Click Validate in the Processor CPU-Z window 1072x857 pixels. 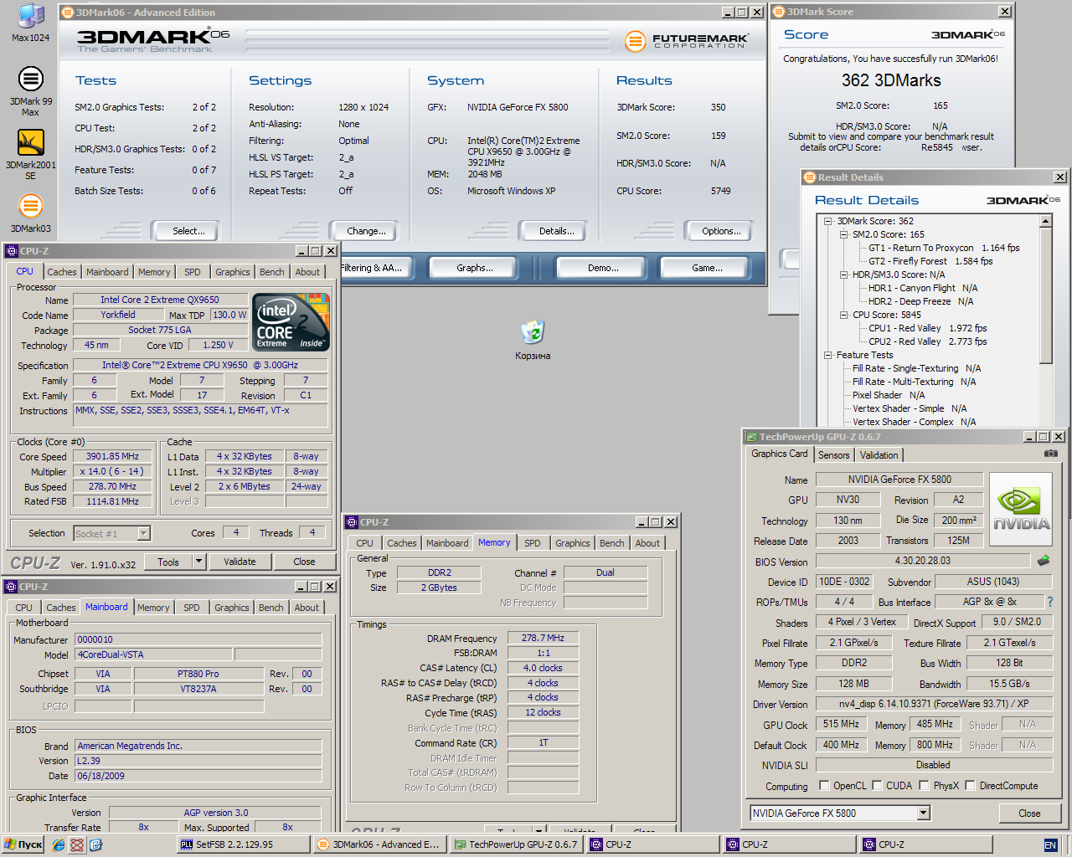pyautogui.click(x=240, y=562)
